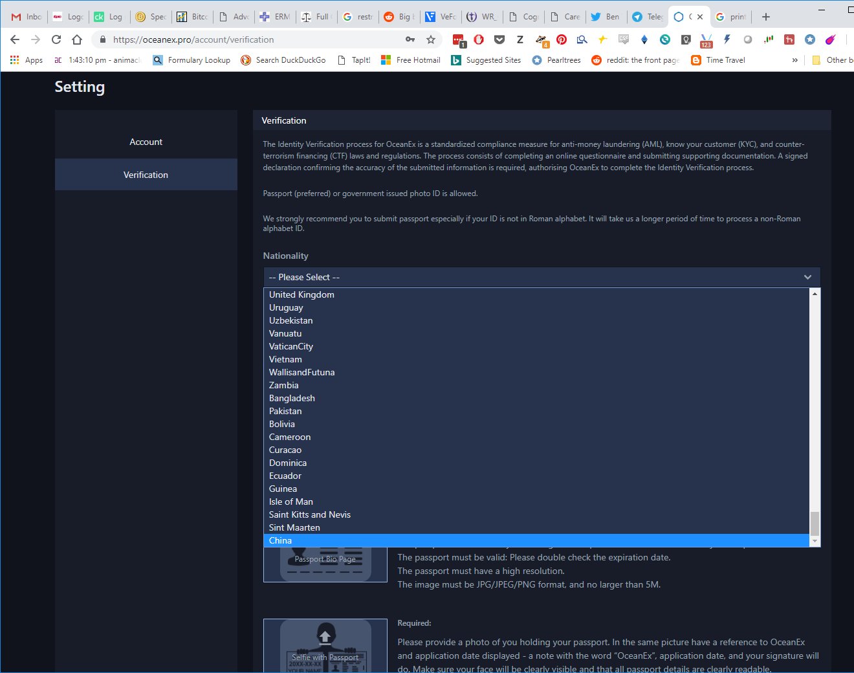The width and height of the screenshot is (854, 673).
Task: Upload the Passport Bio Page image
Action: (325, 564)
